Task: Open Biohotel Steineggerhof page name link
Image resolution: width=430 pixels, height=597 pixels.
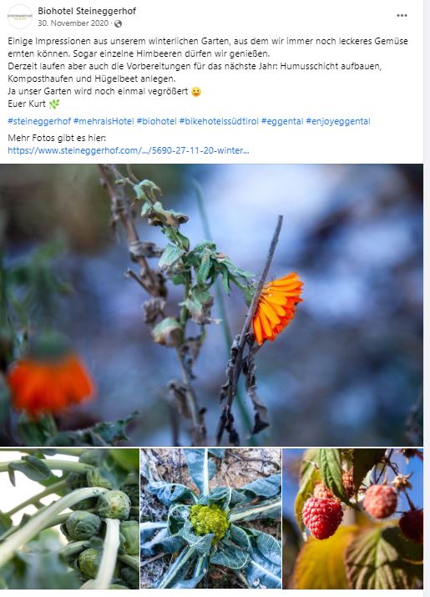Action: tap(87, 11)
